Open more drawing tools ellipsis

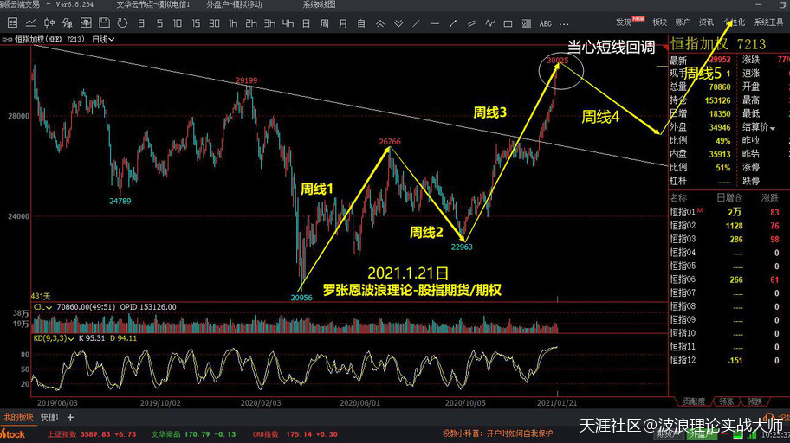564,23
